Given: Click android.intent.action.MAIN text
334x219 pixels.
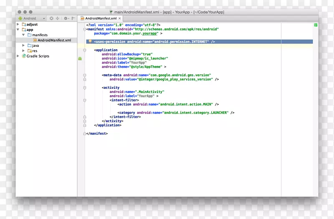Looking at the screenshot, I should point(185,104).
